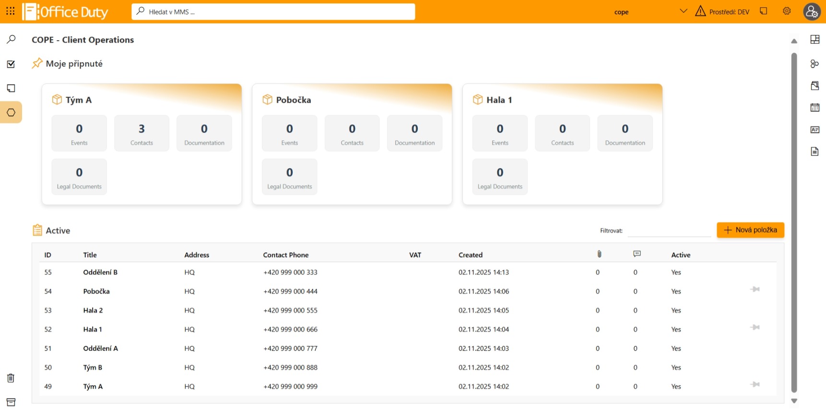826x417 pixels.
Task: Open the tasks checkmark icon in sidebar
Action: 11,64
